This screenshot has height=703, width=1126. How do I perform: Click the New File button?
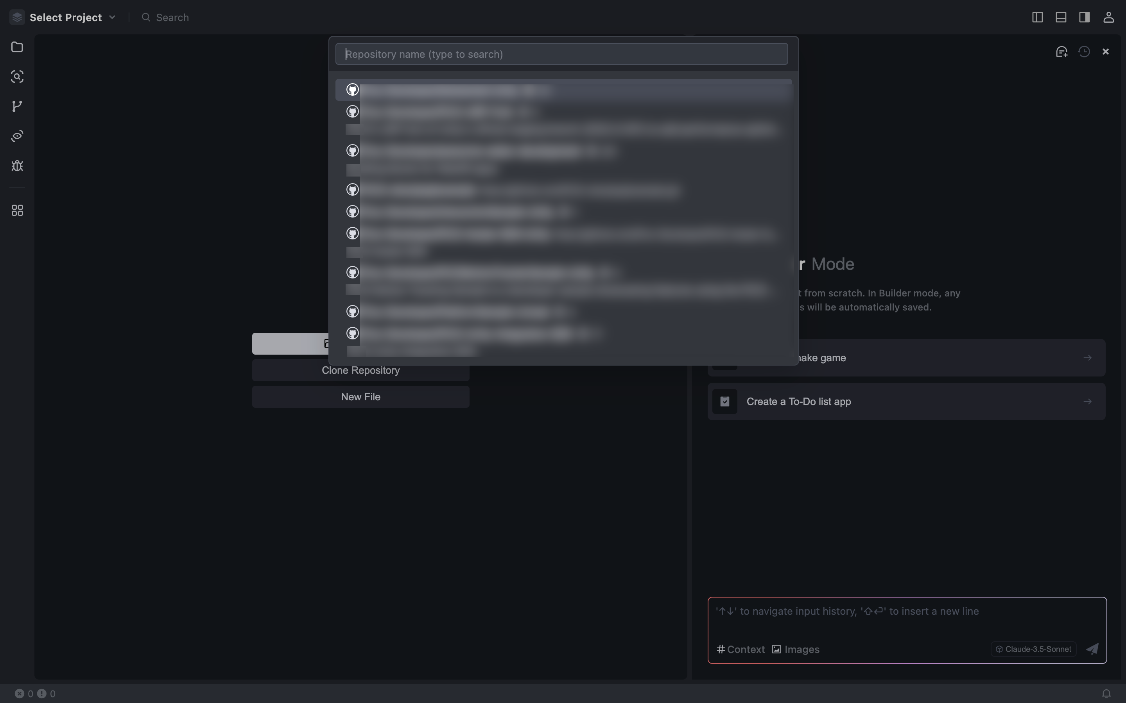360,396
